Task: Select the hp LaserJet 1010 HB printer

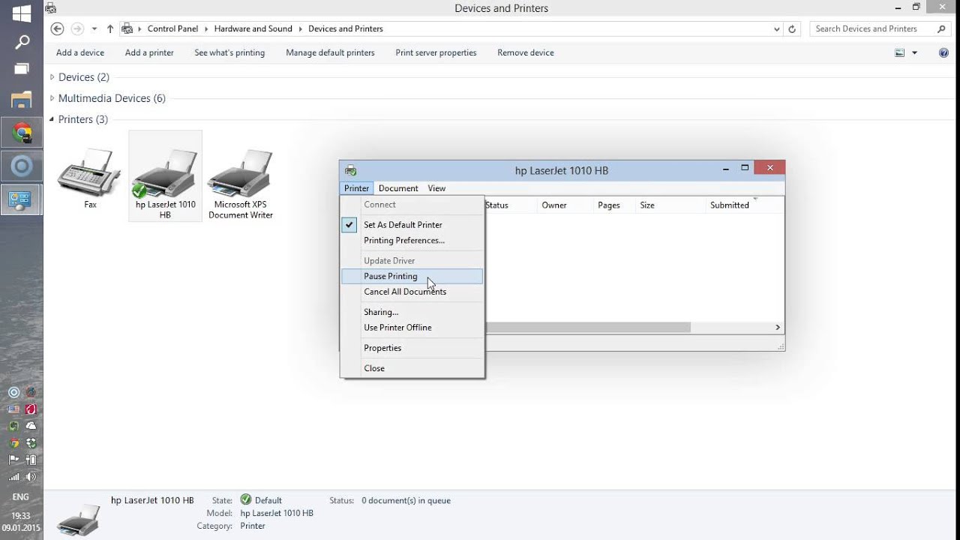Action: pyautogui.click(x=165, y=177)
